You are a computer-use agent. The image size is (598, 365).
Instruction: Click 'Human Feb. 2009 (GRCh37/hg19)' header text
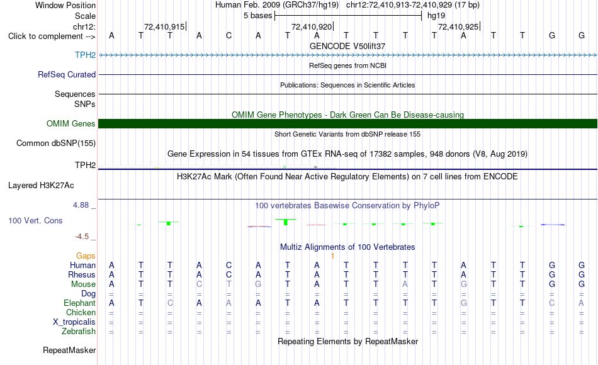pos(277,5)
